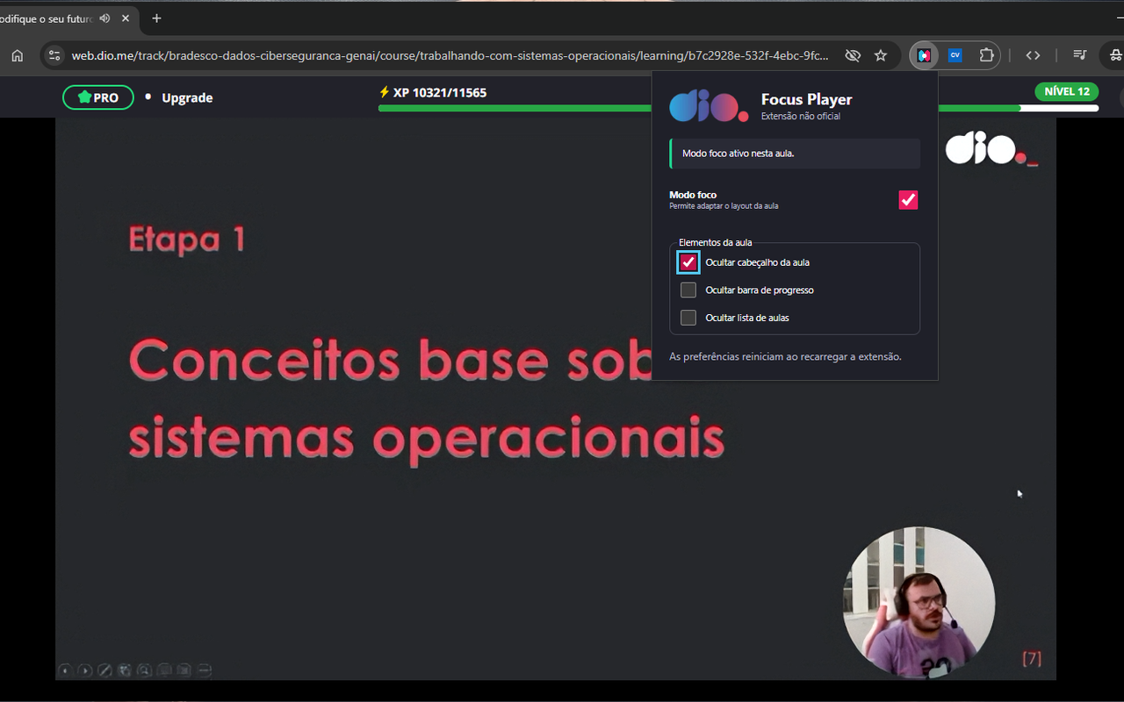This screenshot has height=702, width=1124.
Task: Mute the tab using its speaker icon
Action: 105,18
